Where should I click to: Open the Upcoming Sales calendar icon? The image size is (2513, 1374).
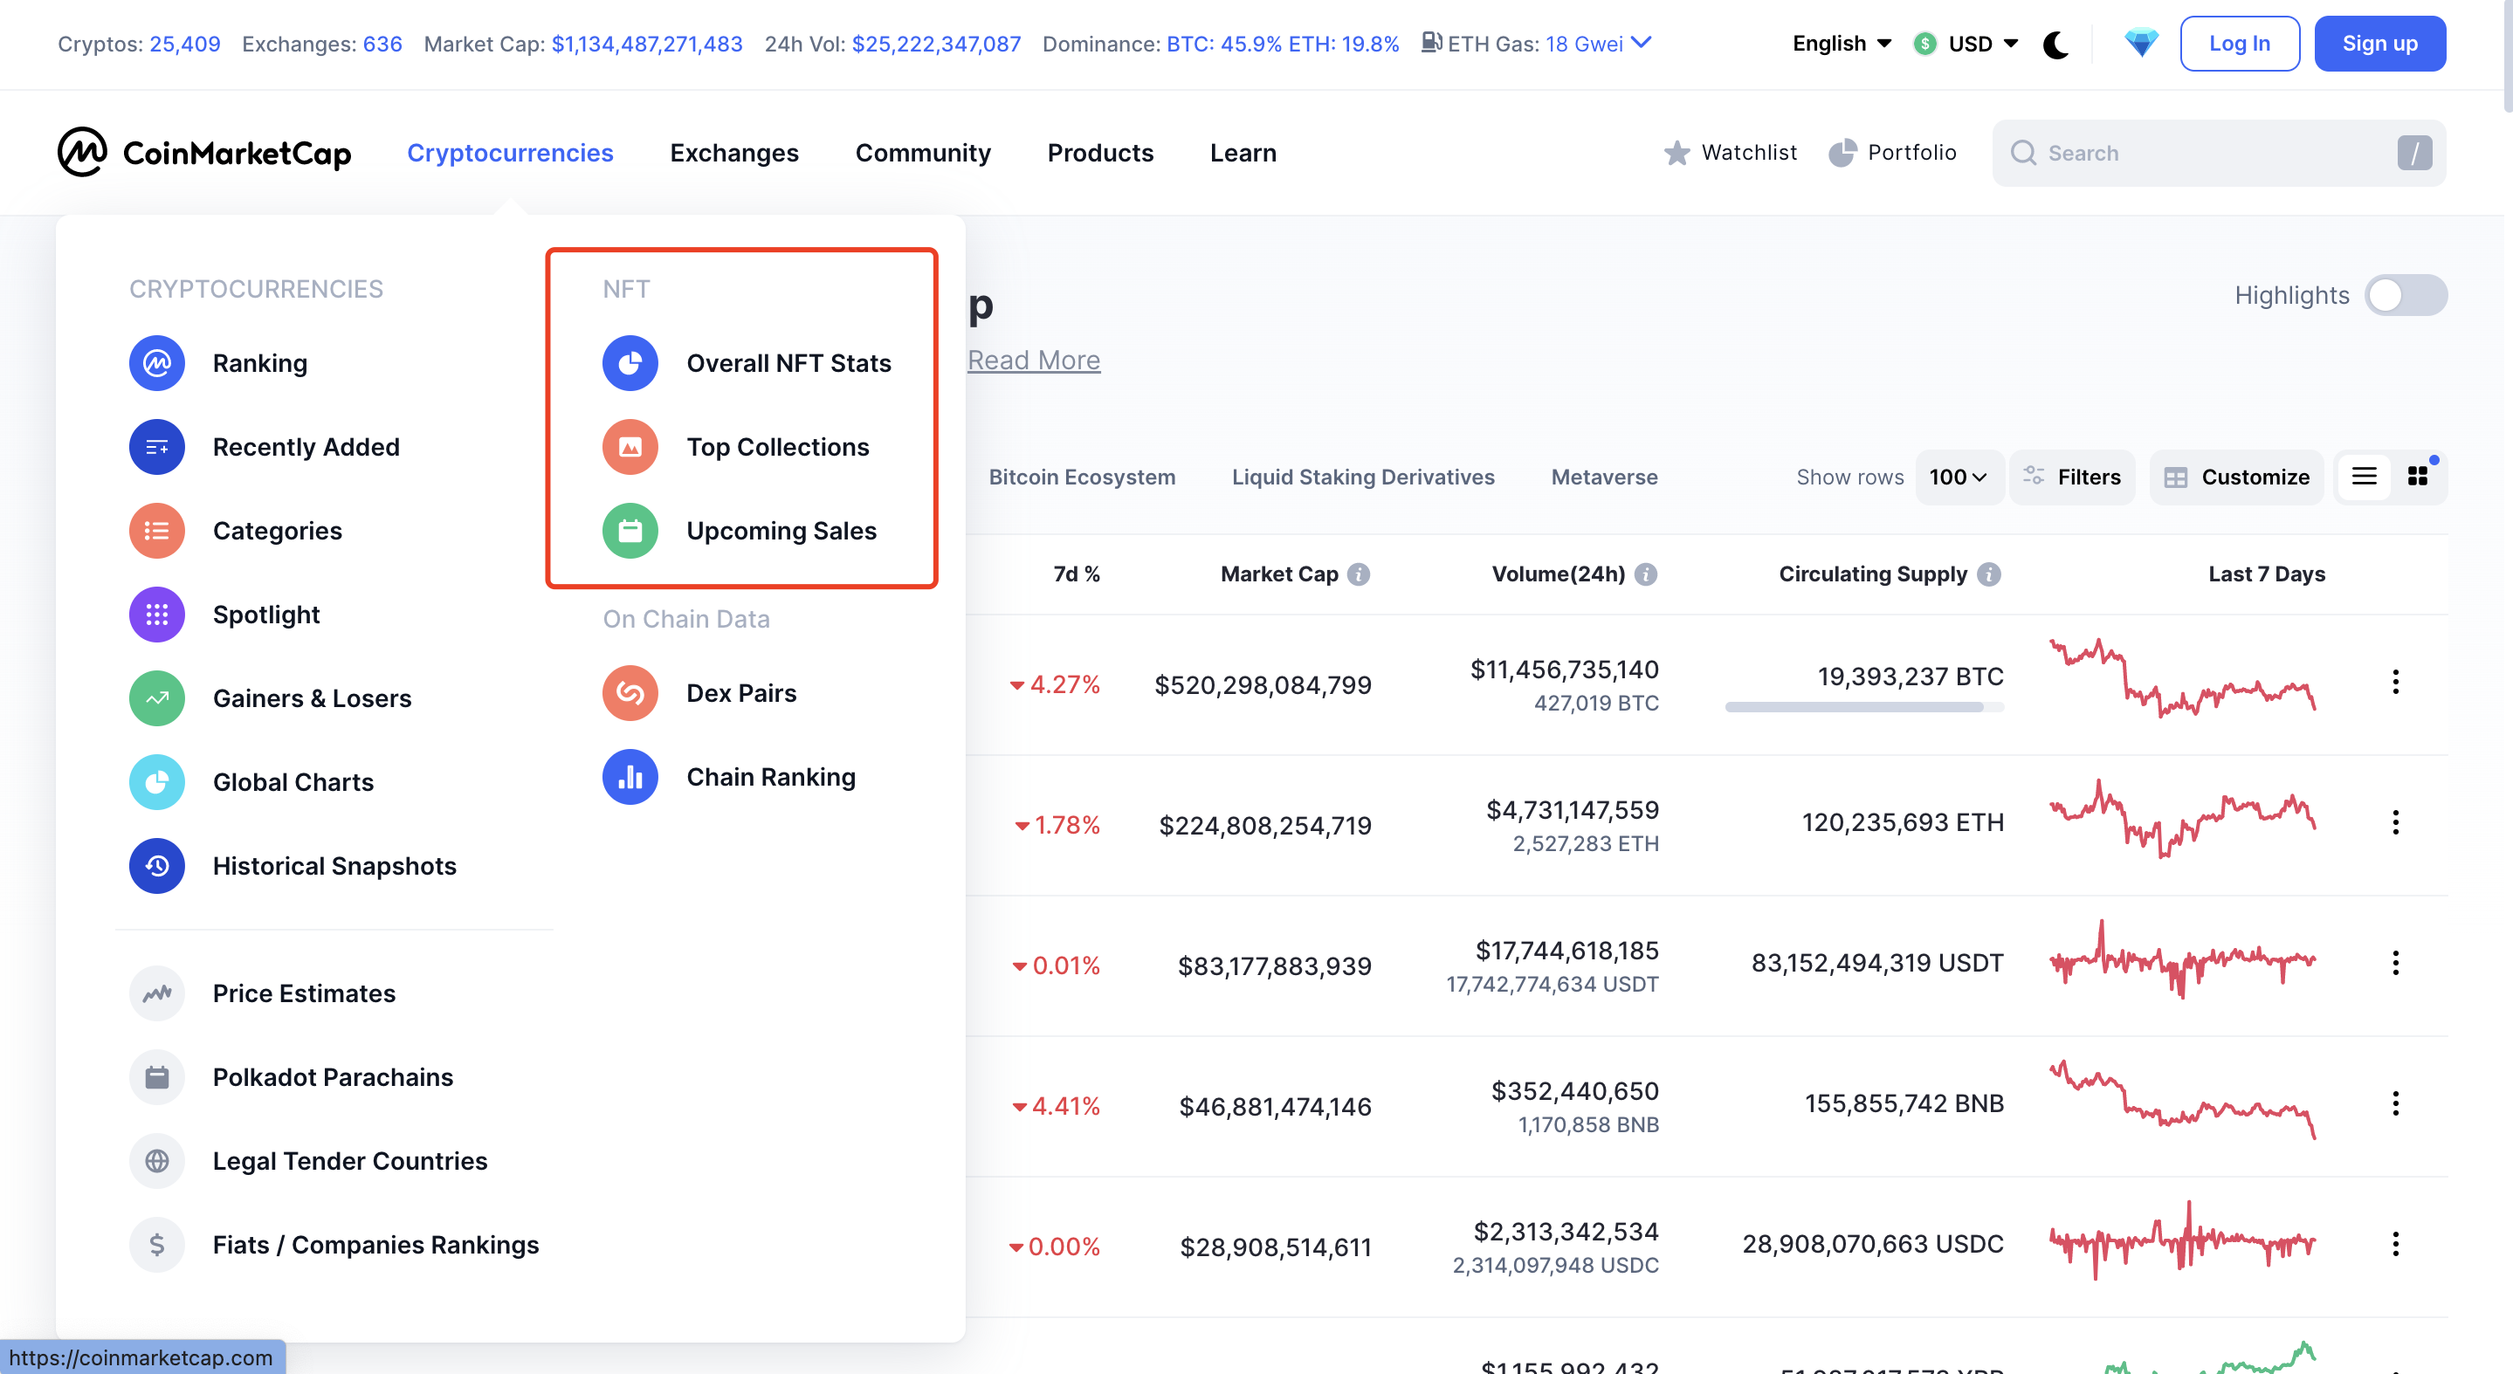(630, 531)
